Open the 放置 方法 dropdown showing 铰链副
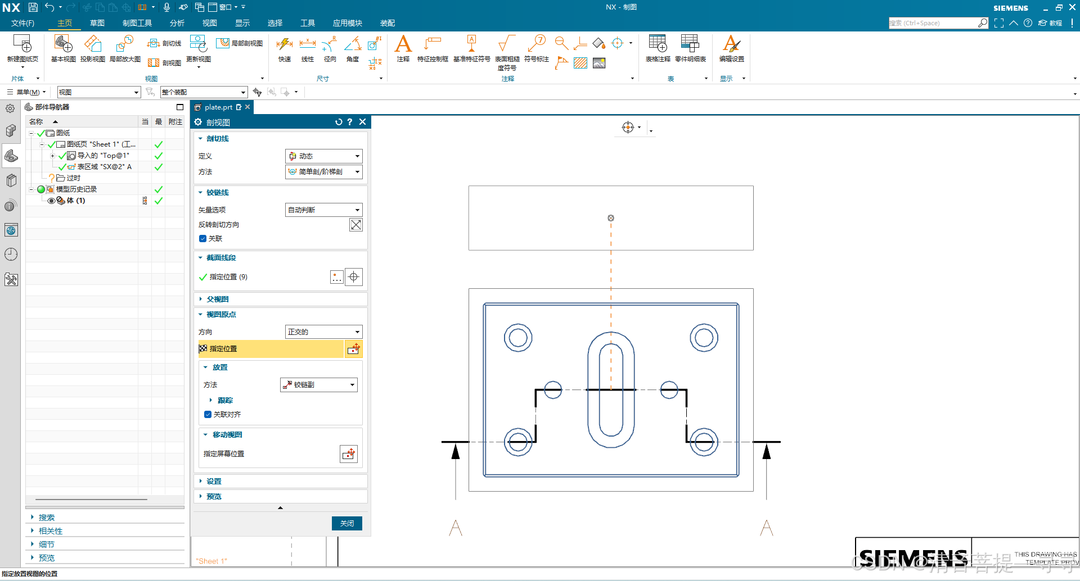 (319, 385)
